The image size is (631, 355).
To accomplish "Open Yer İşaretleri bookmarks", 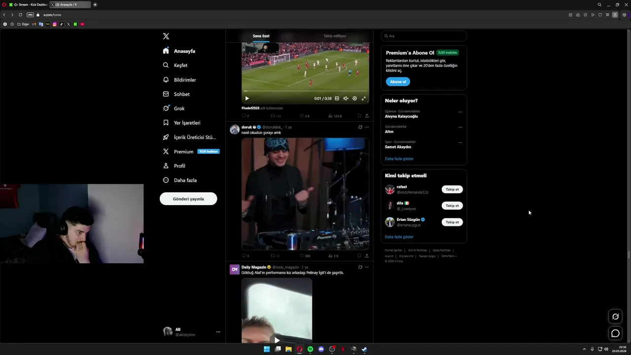I will tap(181, 123).
